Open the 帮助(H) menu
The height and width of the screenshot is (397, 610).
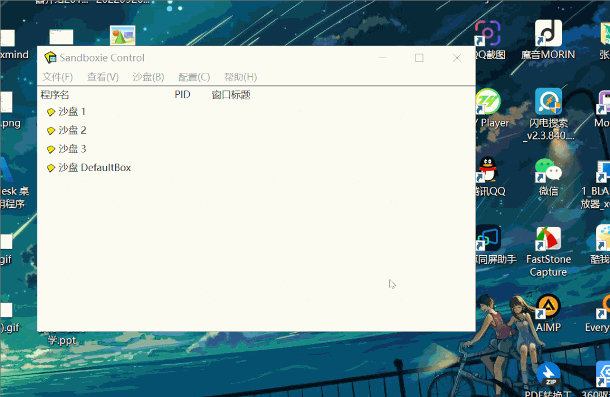click(x=240, y=77)
